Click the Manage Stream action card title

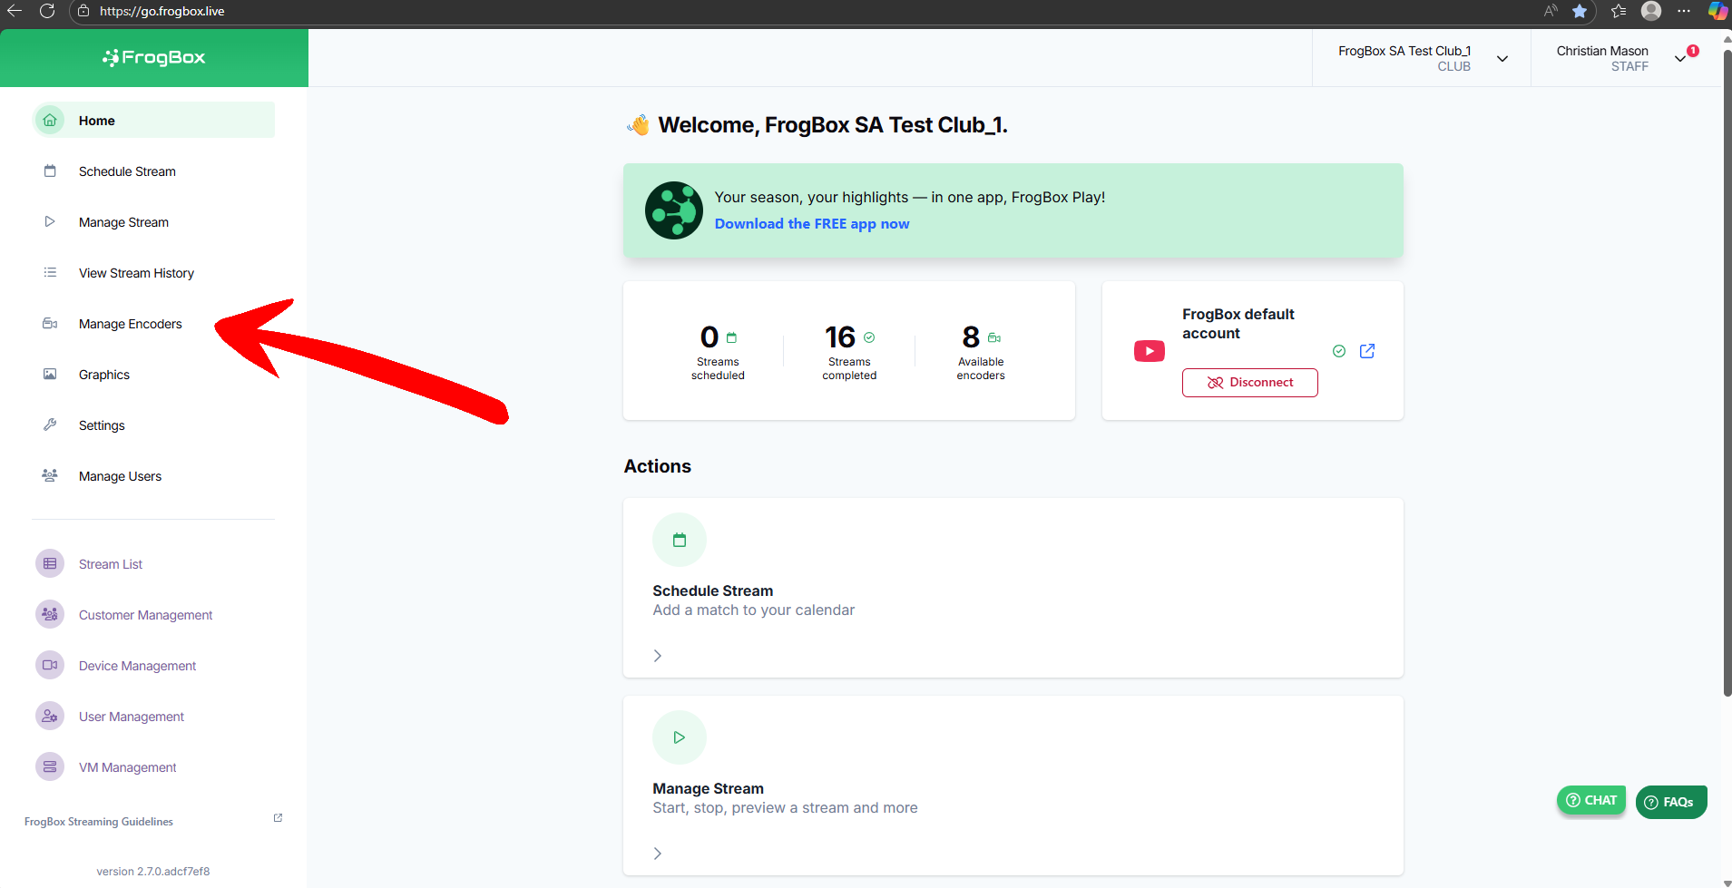(709, 788)
